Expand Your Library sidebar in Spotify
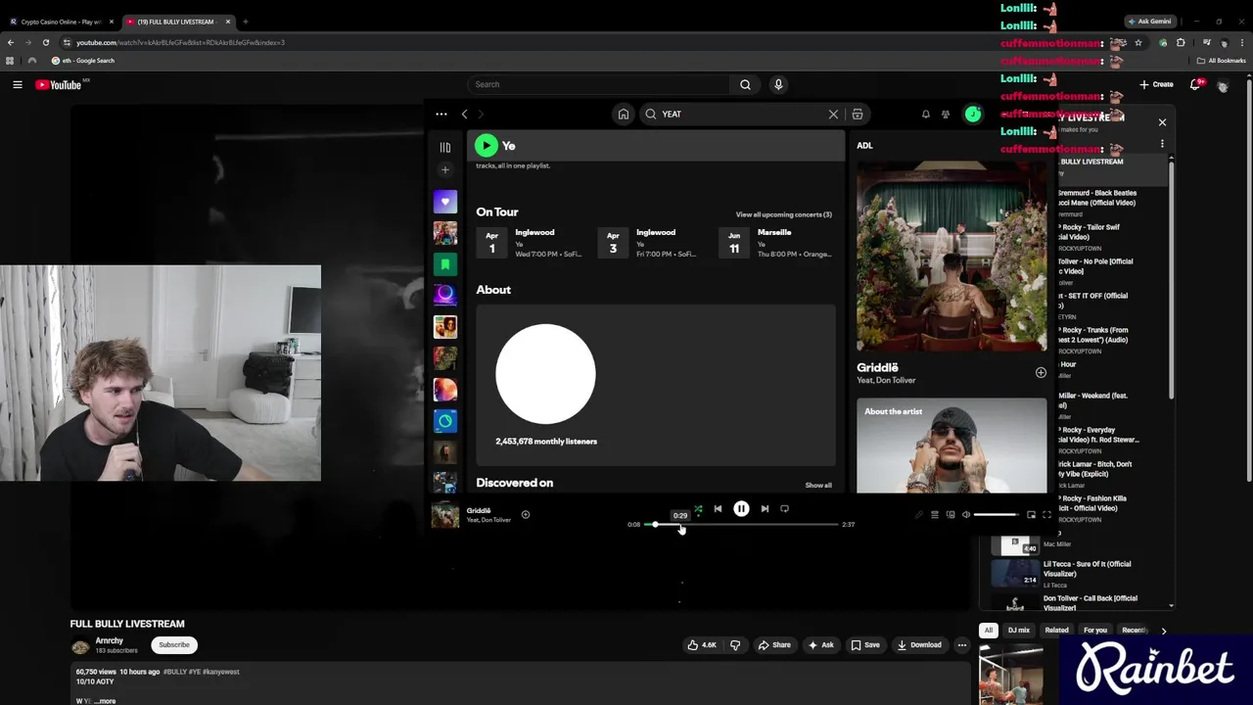1253x705 pixels. pos(445,147)
